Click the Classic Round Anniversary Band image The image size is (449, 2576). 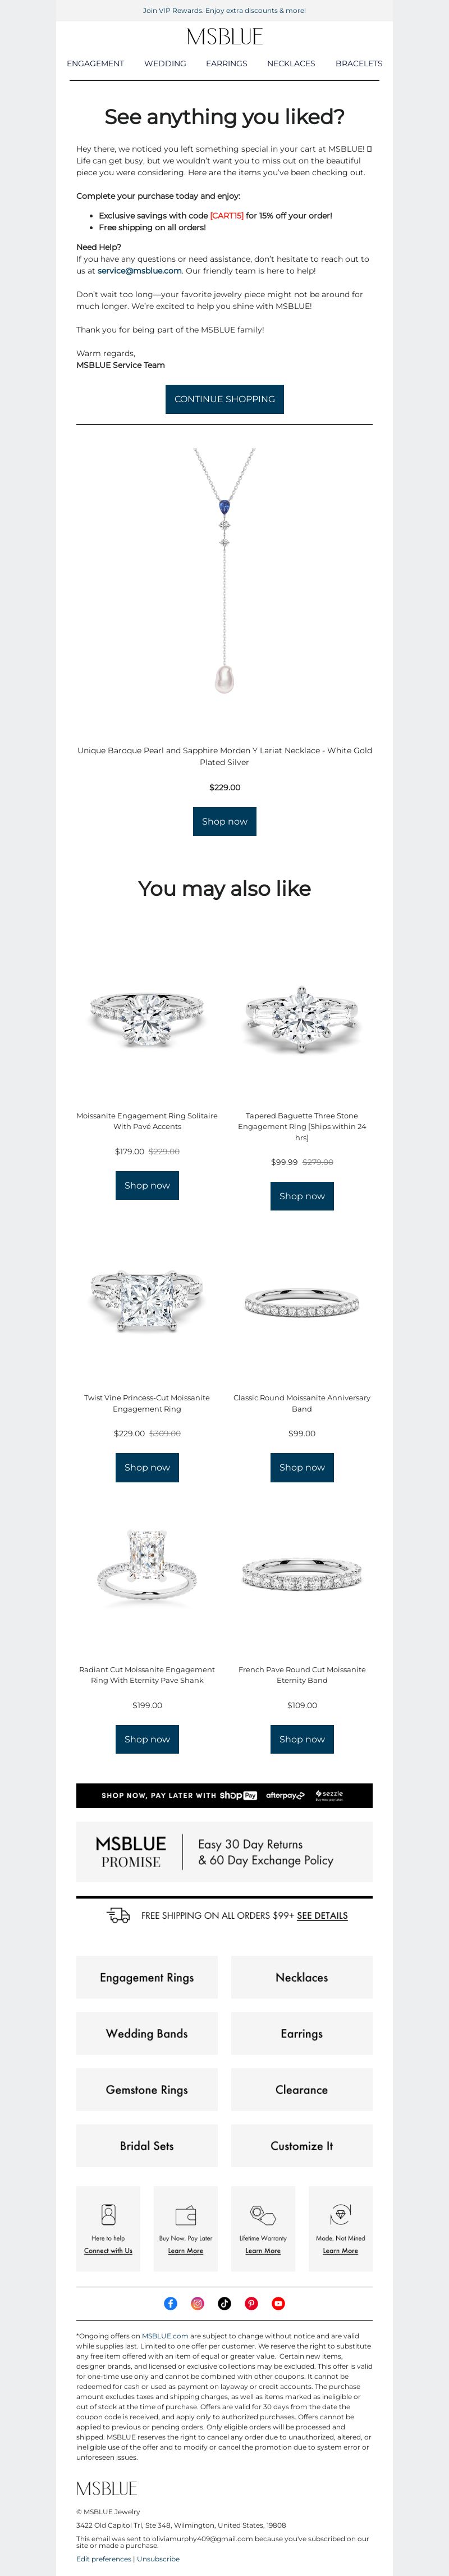(302, 1302)
